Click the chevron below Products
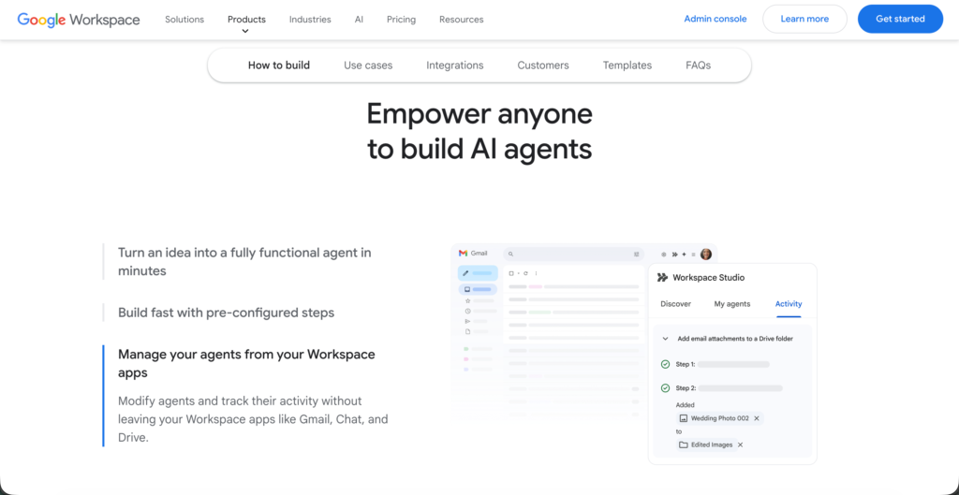Image resolution: width=959 pixels, height=495 pixels. point(245,31)
